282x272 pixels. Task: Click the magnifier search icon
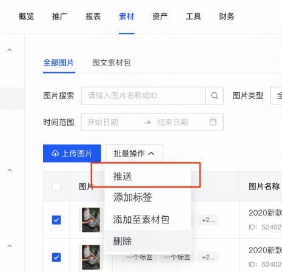(x=214, y=95)
